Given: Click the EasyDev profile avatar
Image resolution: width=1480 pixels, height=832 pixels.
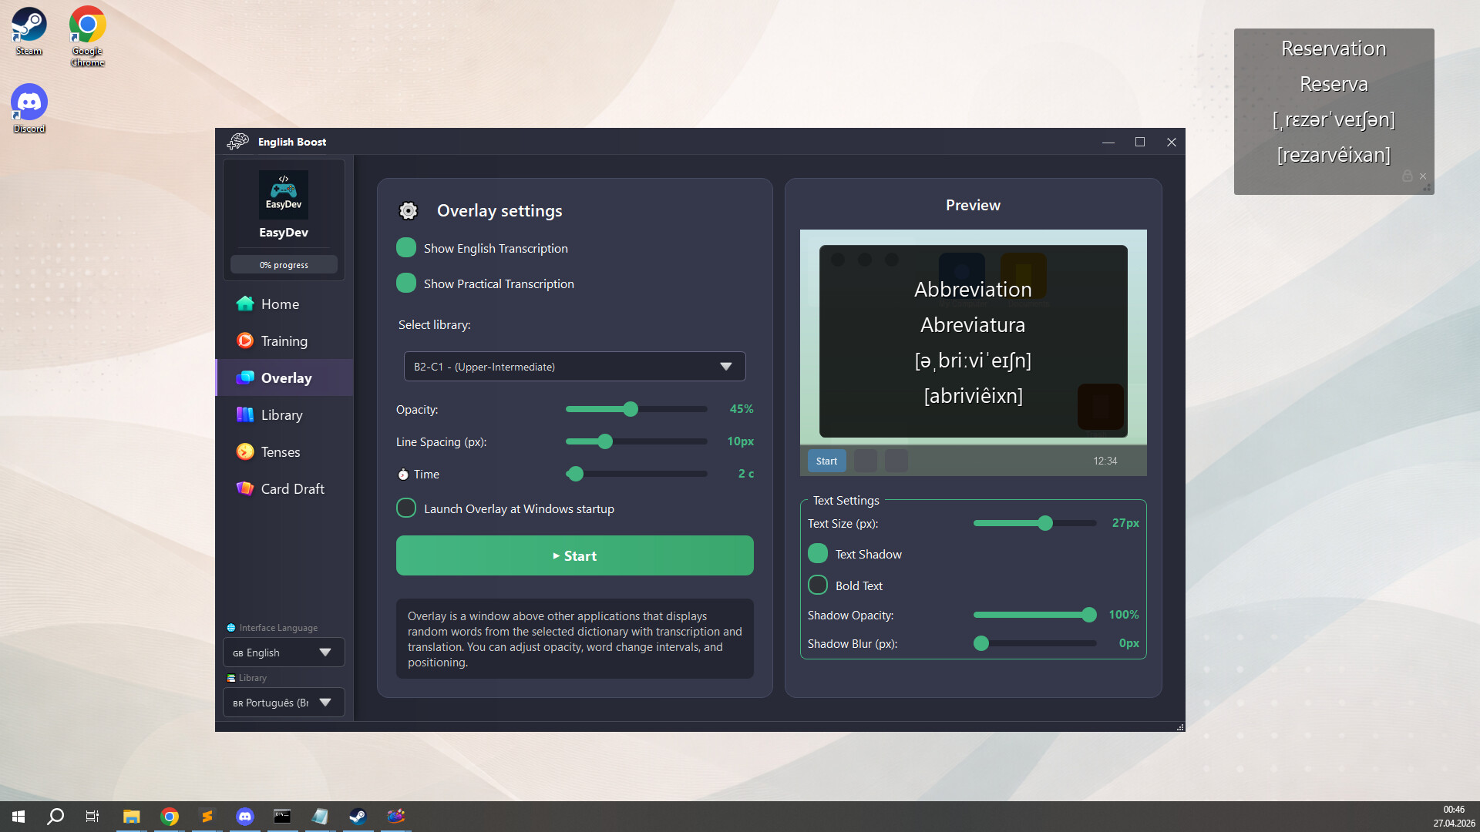Looking at the screenshot, I should (x=284, y=194).
